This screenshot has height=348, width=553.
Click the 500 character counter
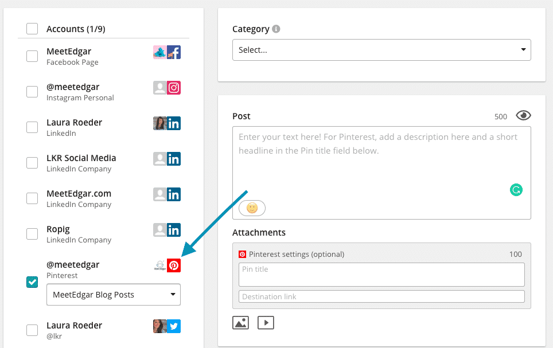pyautogui.click(x=501, y=117)
